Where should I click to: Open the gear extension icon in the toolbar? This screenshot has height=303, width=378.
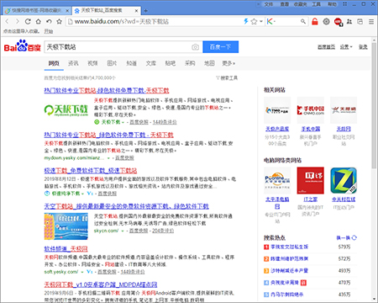(x=326, y=21)
